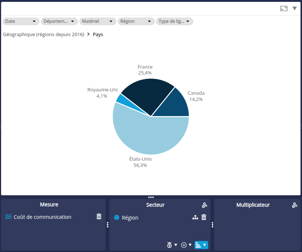Delete the Coût de communication measure
302x252 pixels.
click(x=99, y=217)
